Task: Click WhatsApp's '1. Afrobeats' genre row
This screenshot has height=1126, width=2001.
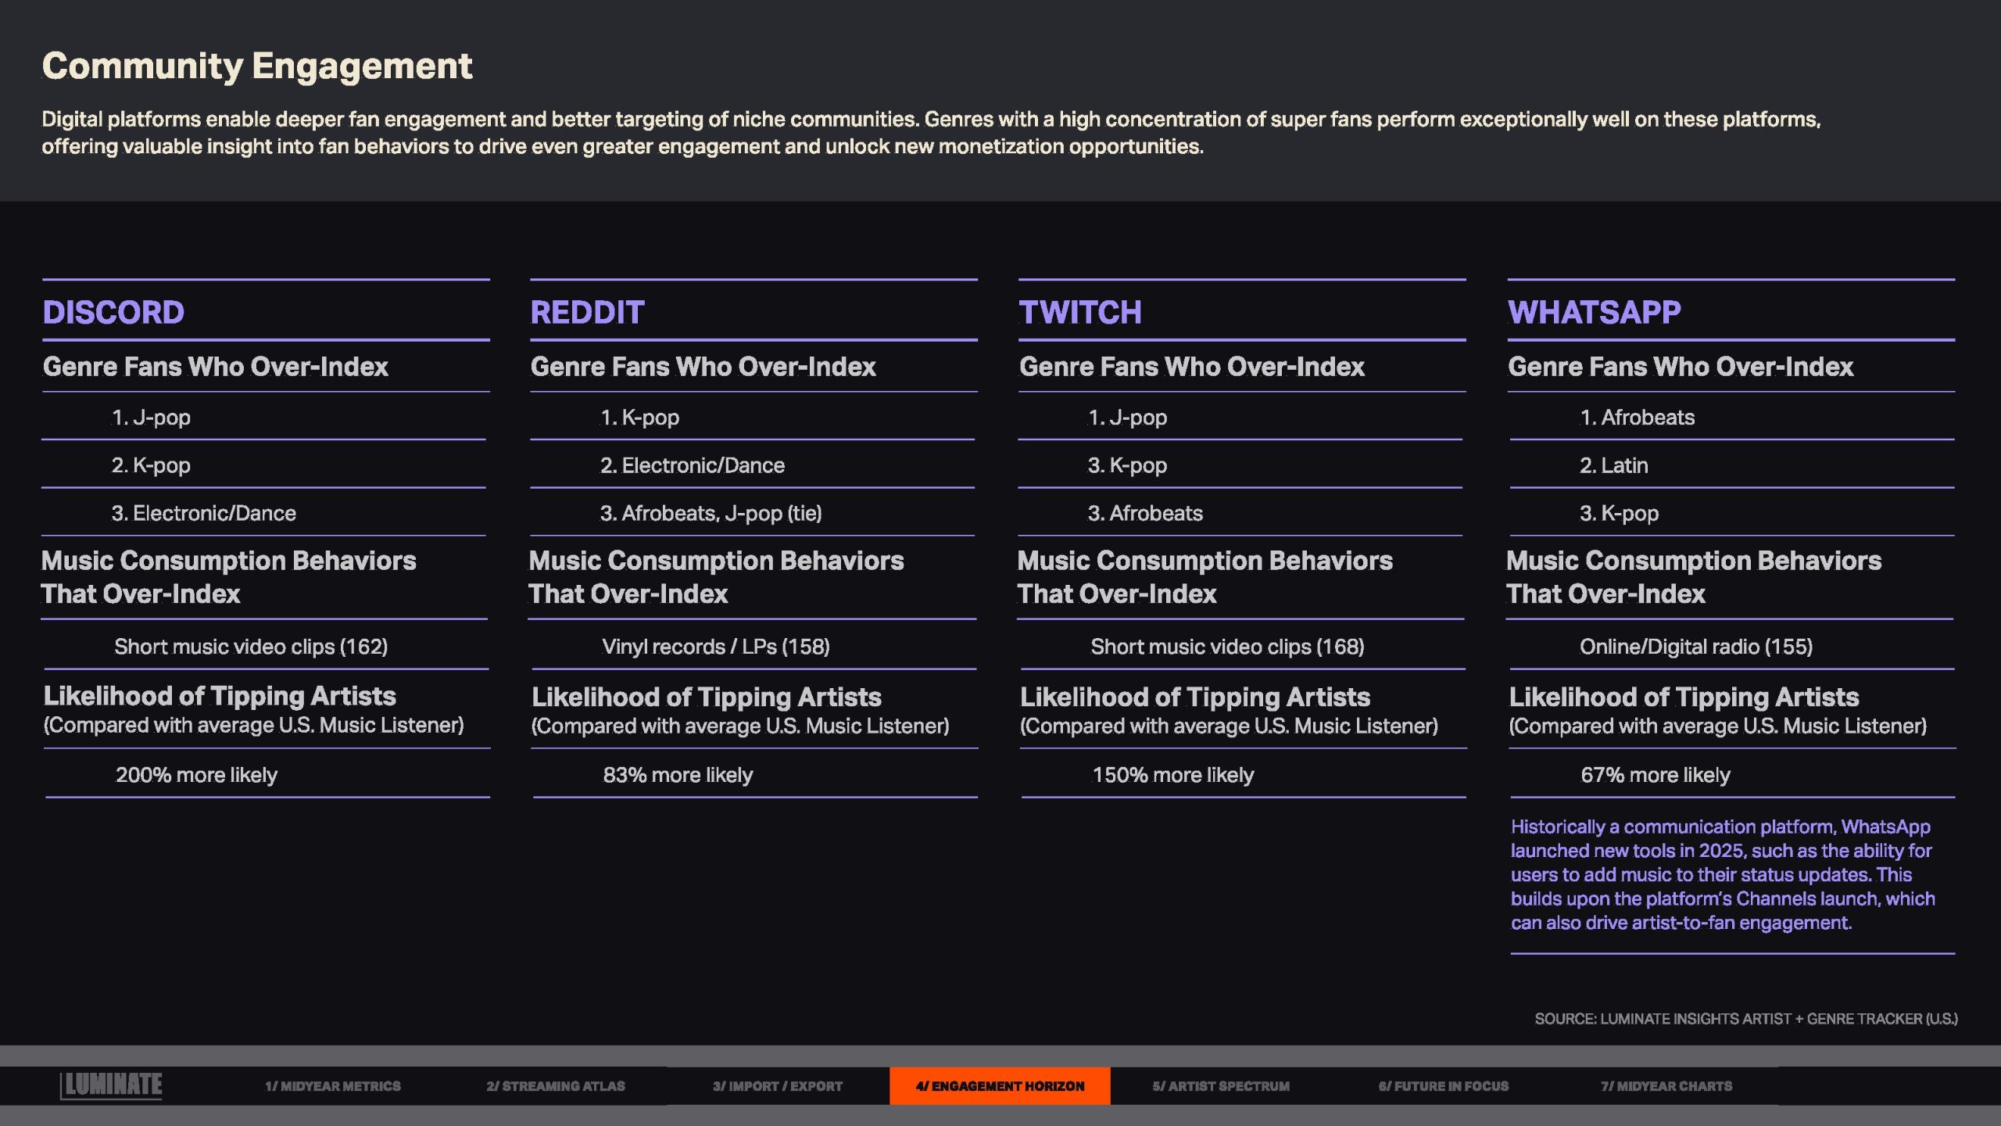Action: 1637,418
